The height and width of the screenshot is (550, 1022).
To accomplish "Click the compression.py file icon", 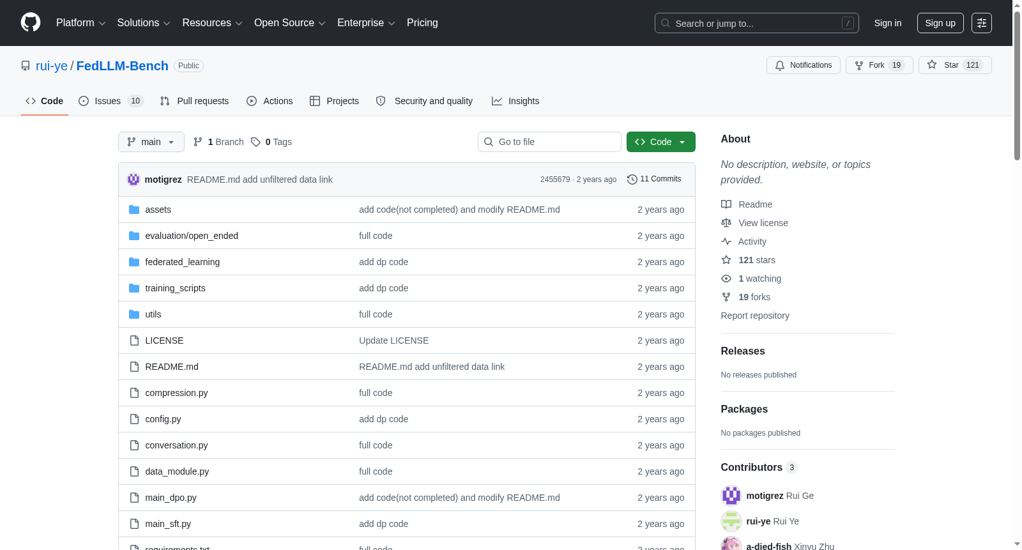I will tap(134, 393).
